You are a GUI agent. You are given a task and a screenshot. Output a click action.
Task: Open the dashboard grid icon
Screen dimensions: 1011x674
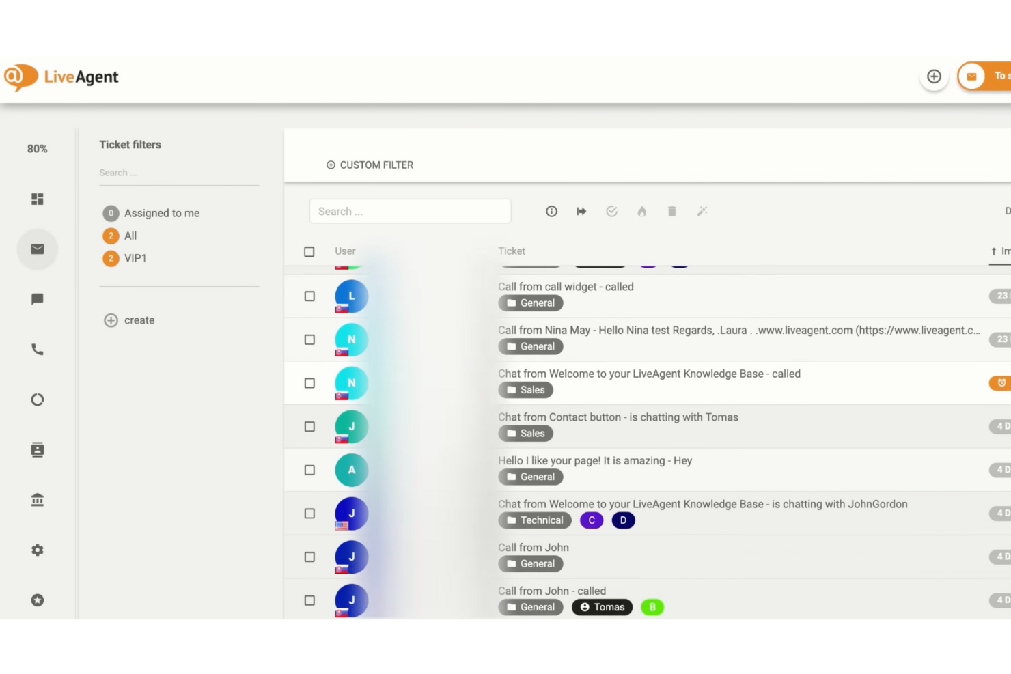(x=38, y=199)
